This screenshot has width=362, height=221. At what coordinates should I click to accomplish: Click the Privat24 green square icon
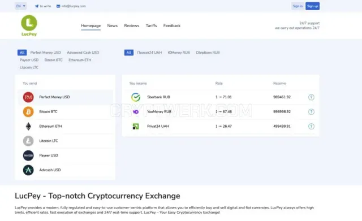click(136, 127)
